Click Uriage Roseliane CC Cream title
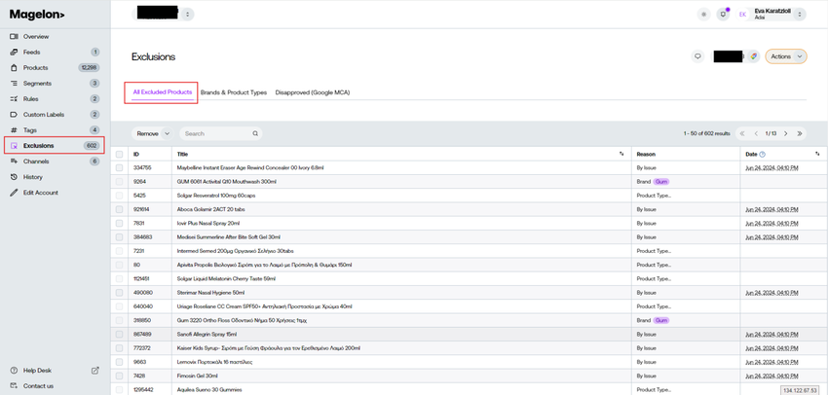This screenshot has width=828, height=395. (265, 306)
